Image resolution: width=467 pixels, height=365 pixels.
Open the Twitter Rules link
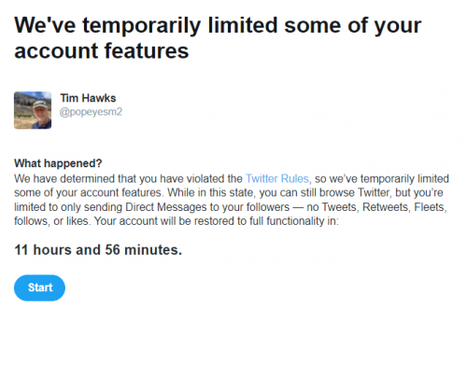click(x=277, y=179)
